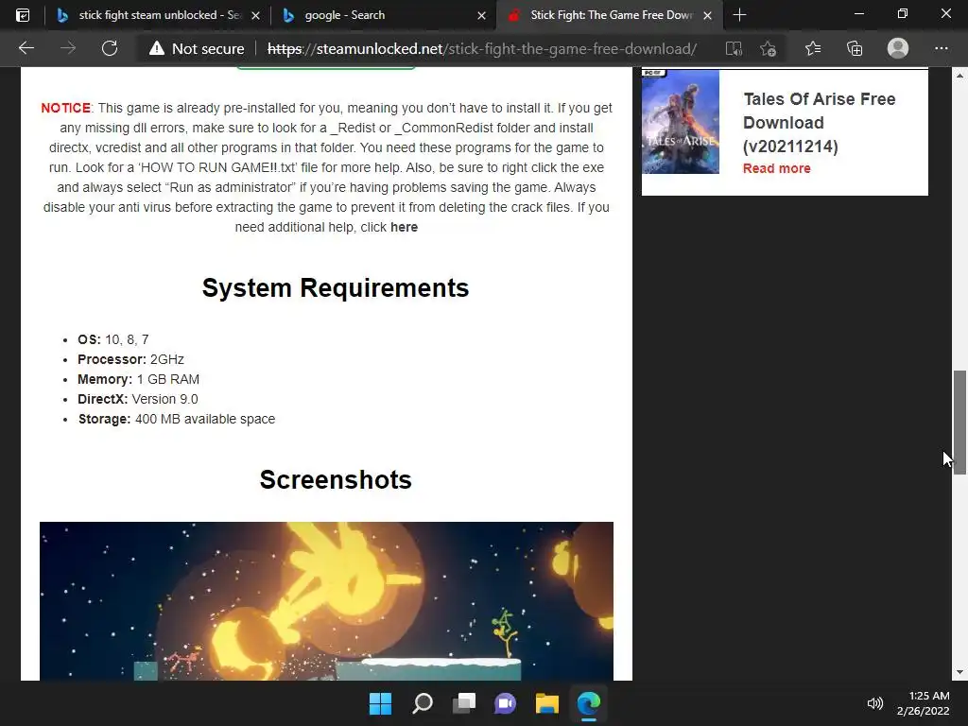Open Edge Settings and more menu
The width and height of the screenshot is (968, 726).
941,48
